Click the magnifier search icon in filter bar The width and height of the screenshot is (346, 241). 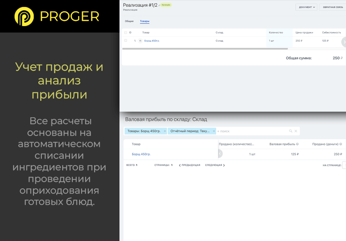291,131
